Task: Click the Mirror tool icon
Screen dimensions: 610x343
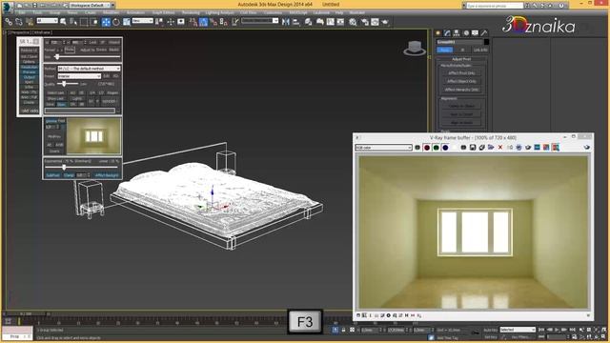Action: (286, 22)
